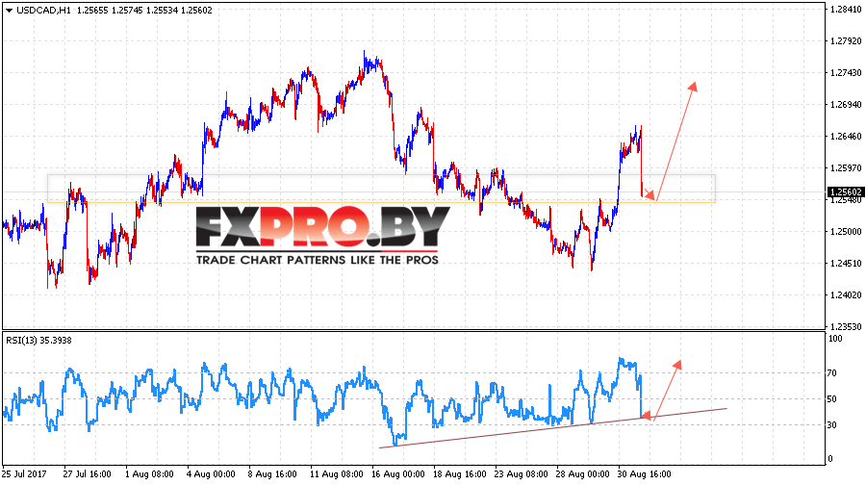This screenshot has height=485, width=866.
Task: Click the 8 Aug 16:00 time label
Action: 272,474
